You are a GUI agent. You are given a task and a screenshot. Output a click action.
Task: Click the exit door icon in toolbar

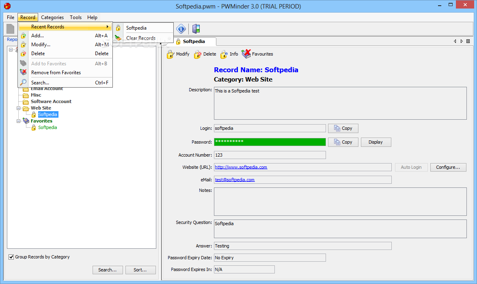196,29
